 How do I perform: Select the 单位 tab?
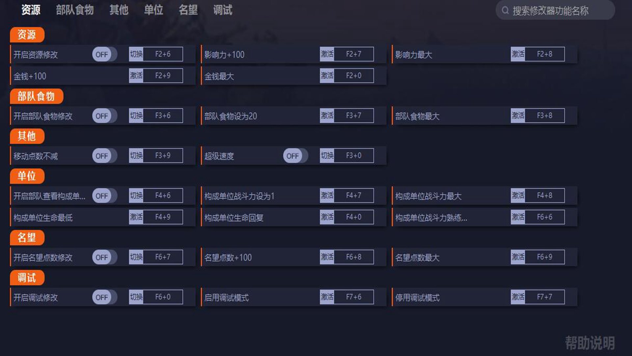point(153,10)
